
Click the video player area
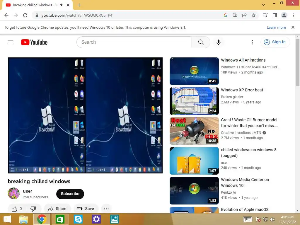point(85,115)
